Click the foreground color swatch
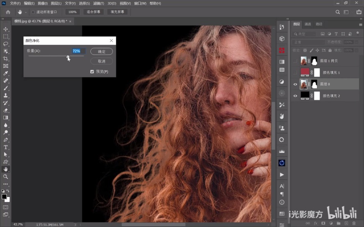This screenshot has width=364, height=227. [4, 196]
